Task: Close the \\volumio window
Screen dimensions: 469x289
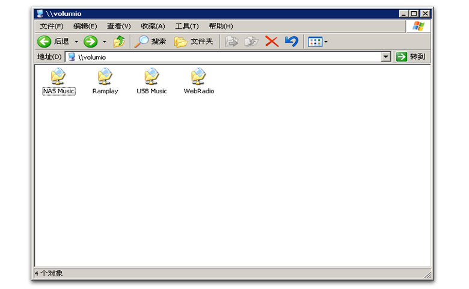Action: point(425,13)
